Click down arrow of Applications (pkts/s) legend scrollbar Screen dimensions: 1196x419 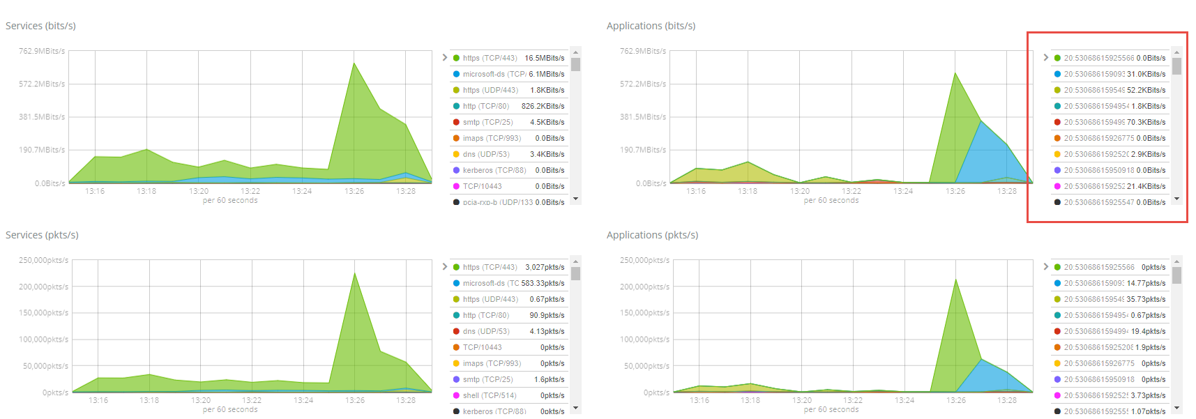1176,409
